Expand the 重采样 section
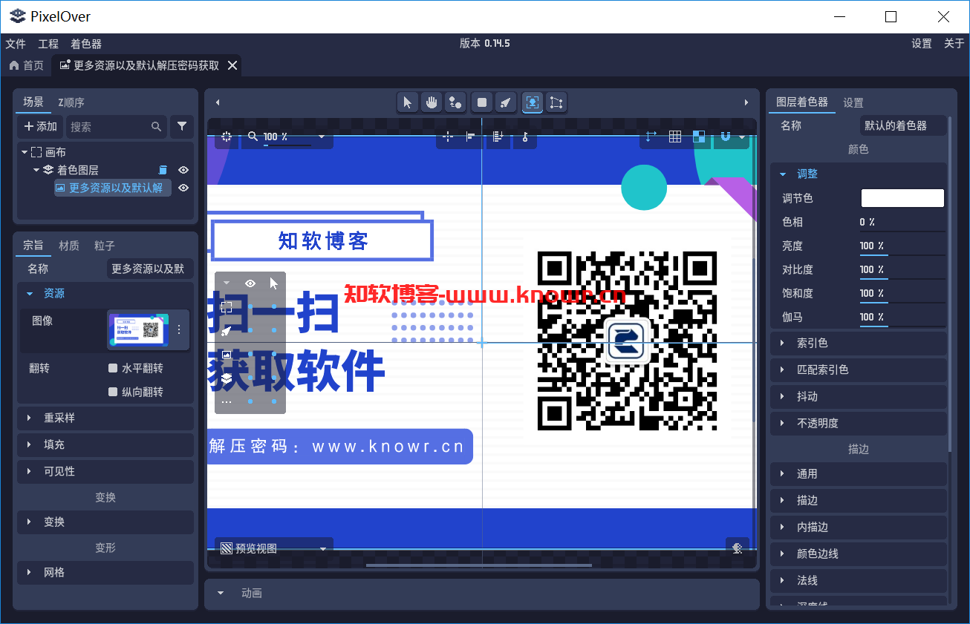Screen dimensions: 970x624 tap(105, 418)
